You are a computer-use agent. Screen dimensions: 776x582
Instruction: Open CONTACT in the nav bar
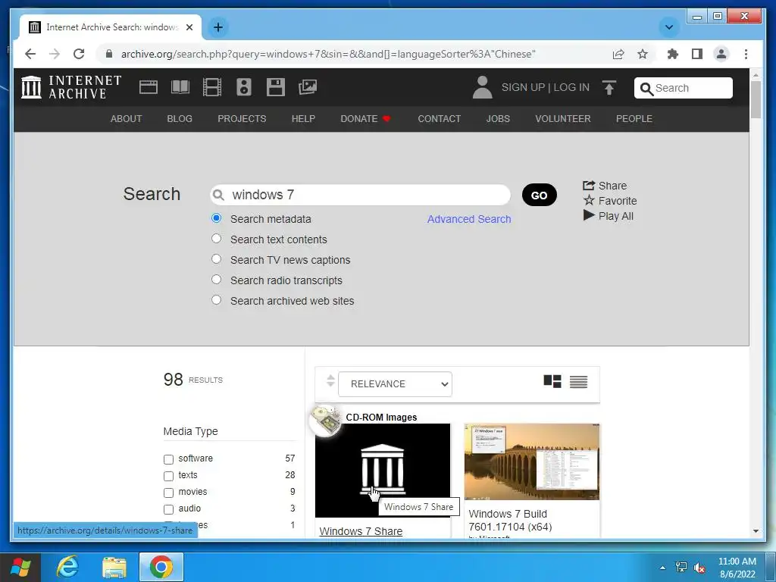point(439,119)
